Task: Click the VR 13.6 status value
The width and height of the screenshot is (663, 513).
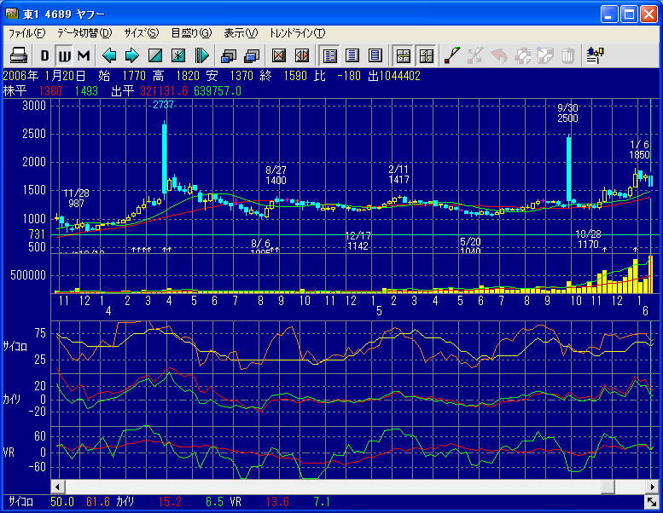Action: pyautogui.click(x=277, y=502)
